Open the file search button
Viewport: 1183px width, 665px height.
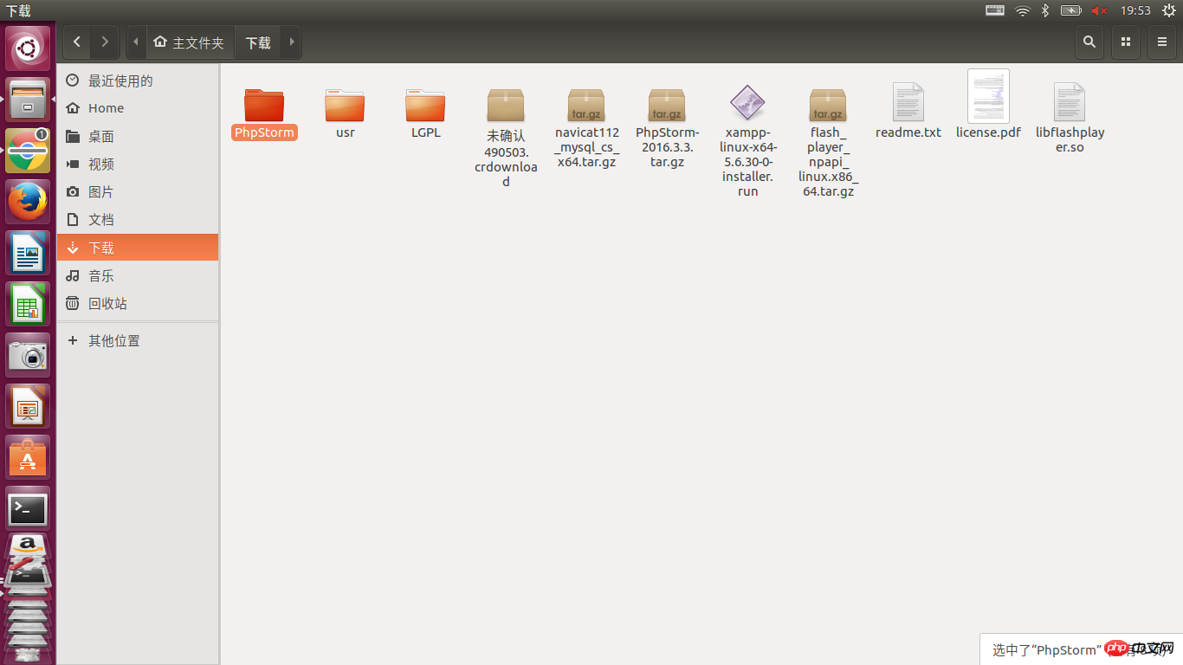(x=1089, y=42)
